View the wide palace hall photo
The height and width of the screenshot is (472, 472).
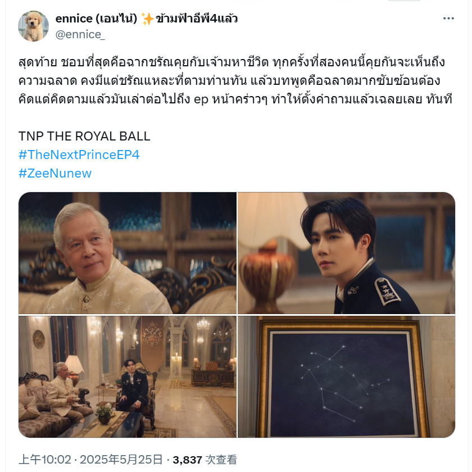(x=128, y=376)
